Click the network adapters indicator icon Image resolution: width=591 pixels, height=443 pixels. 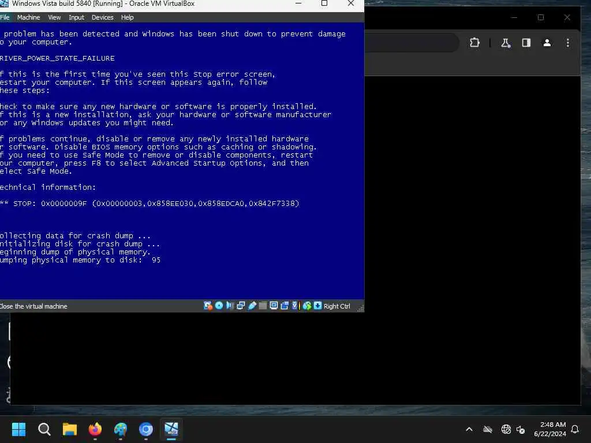tap(241, 306)
